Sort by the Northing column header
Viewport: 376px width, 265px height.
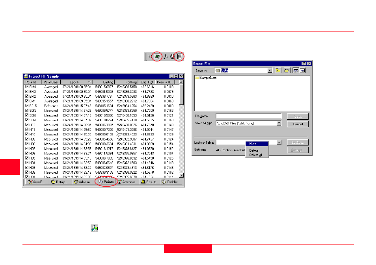126,82
